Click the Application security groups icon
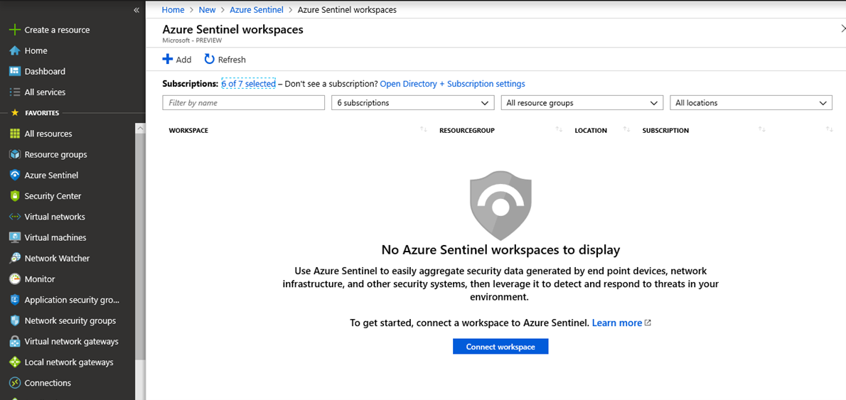The width and height of the screenshot is (846, 400). (15, 300)
